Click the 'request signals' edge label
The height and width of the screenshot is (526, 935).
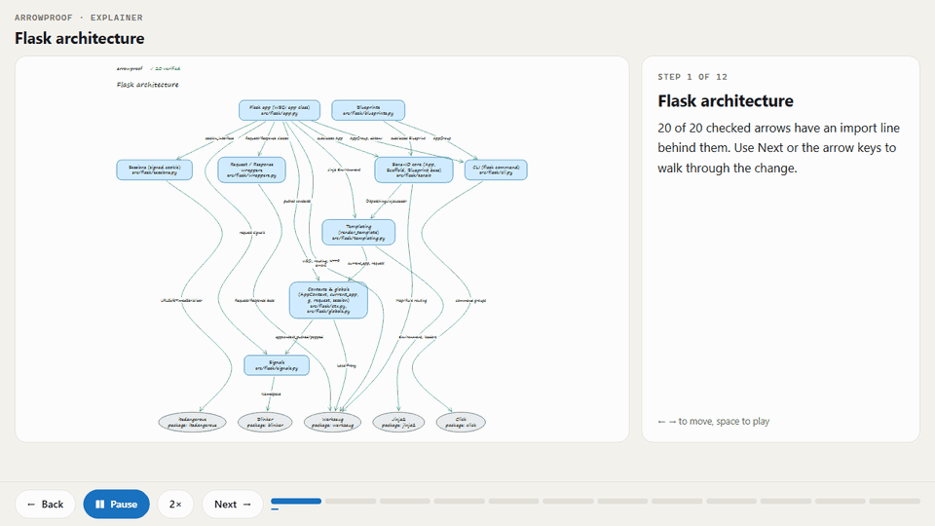coord(252,233)
